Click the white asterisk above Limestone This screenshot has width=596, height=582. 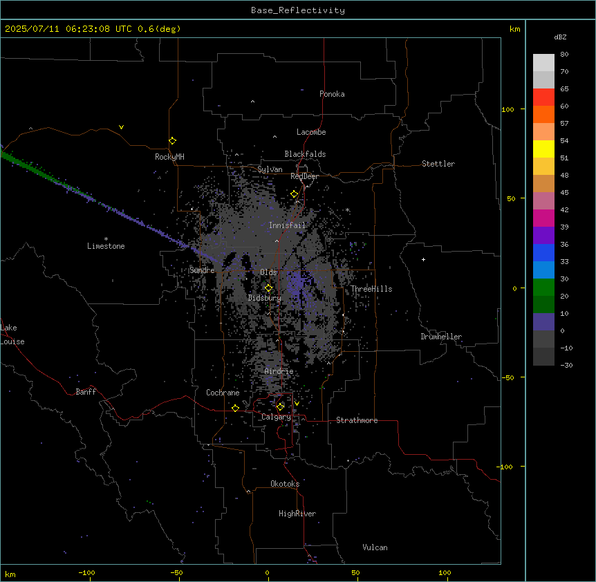tap(106, 238)
